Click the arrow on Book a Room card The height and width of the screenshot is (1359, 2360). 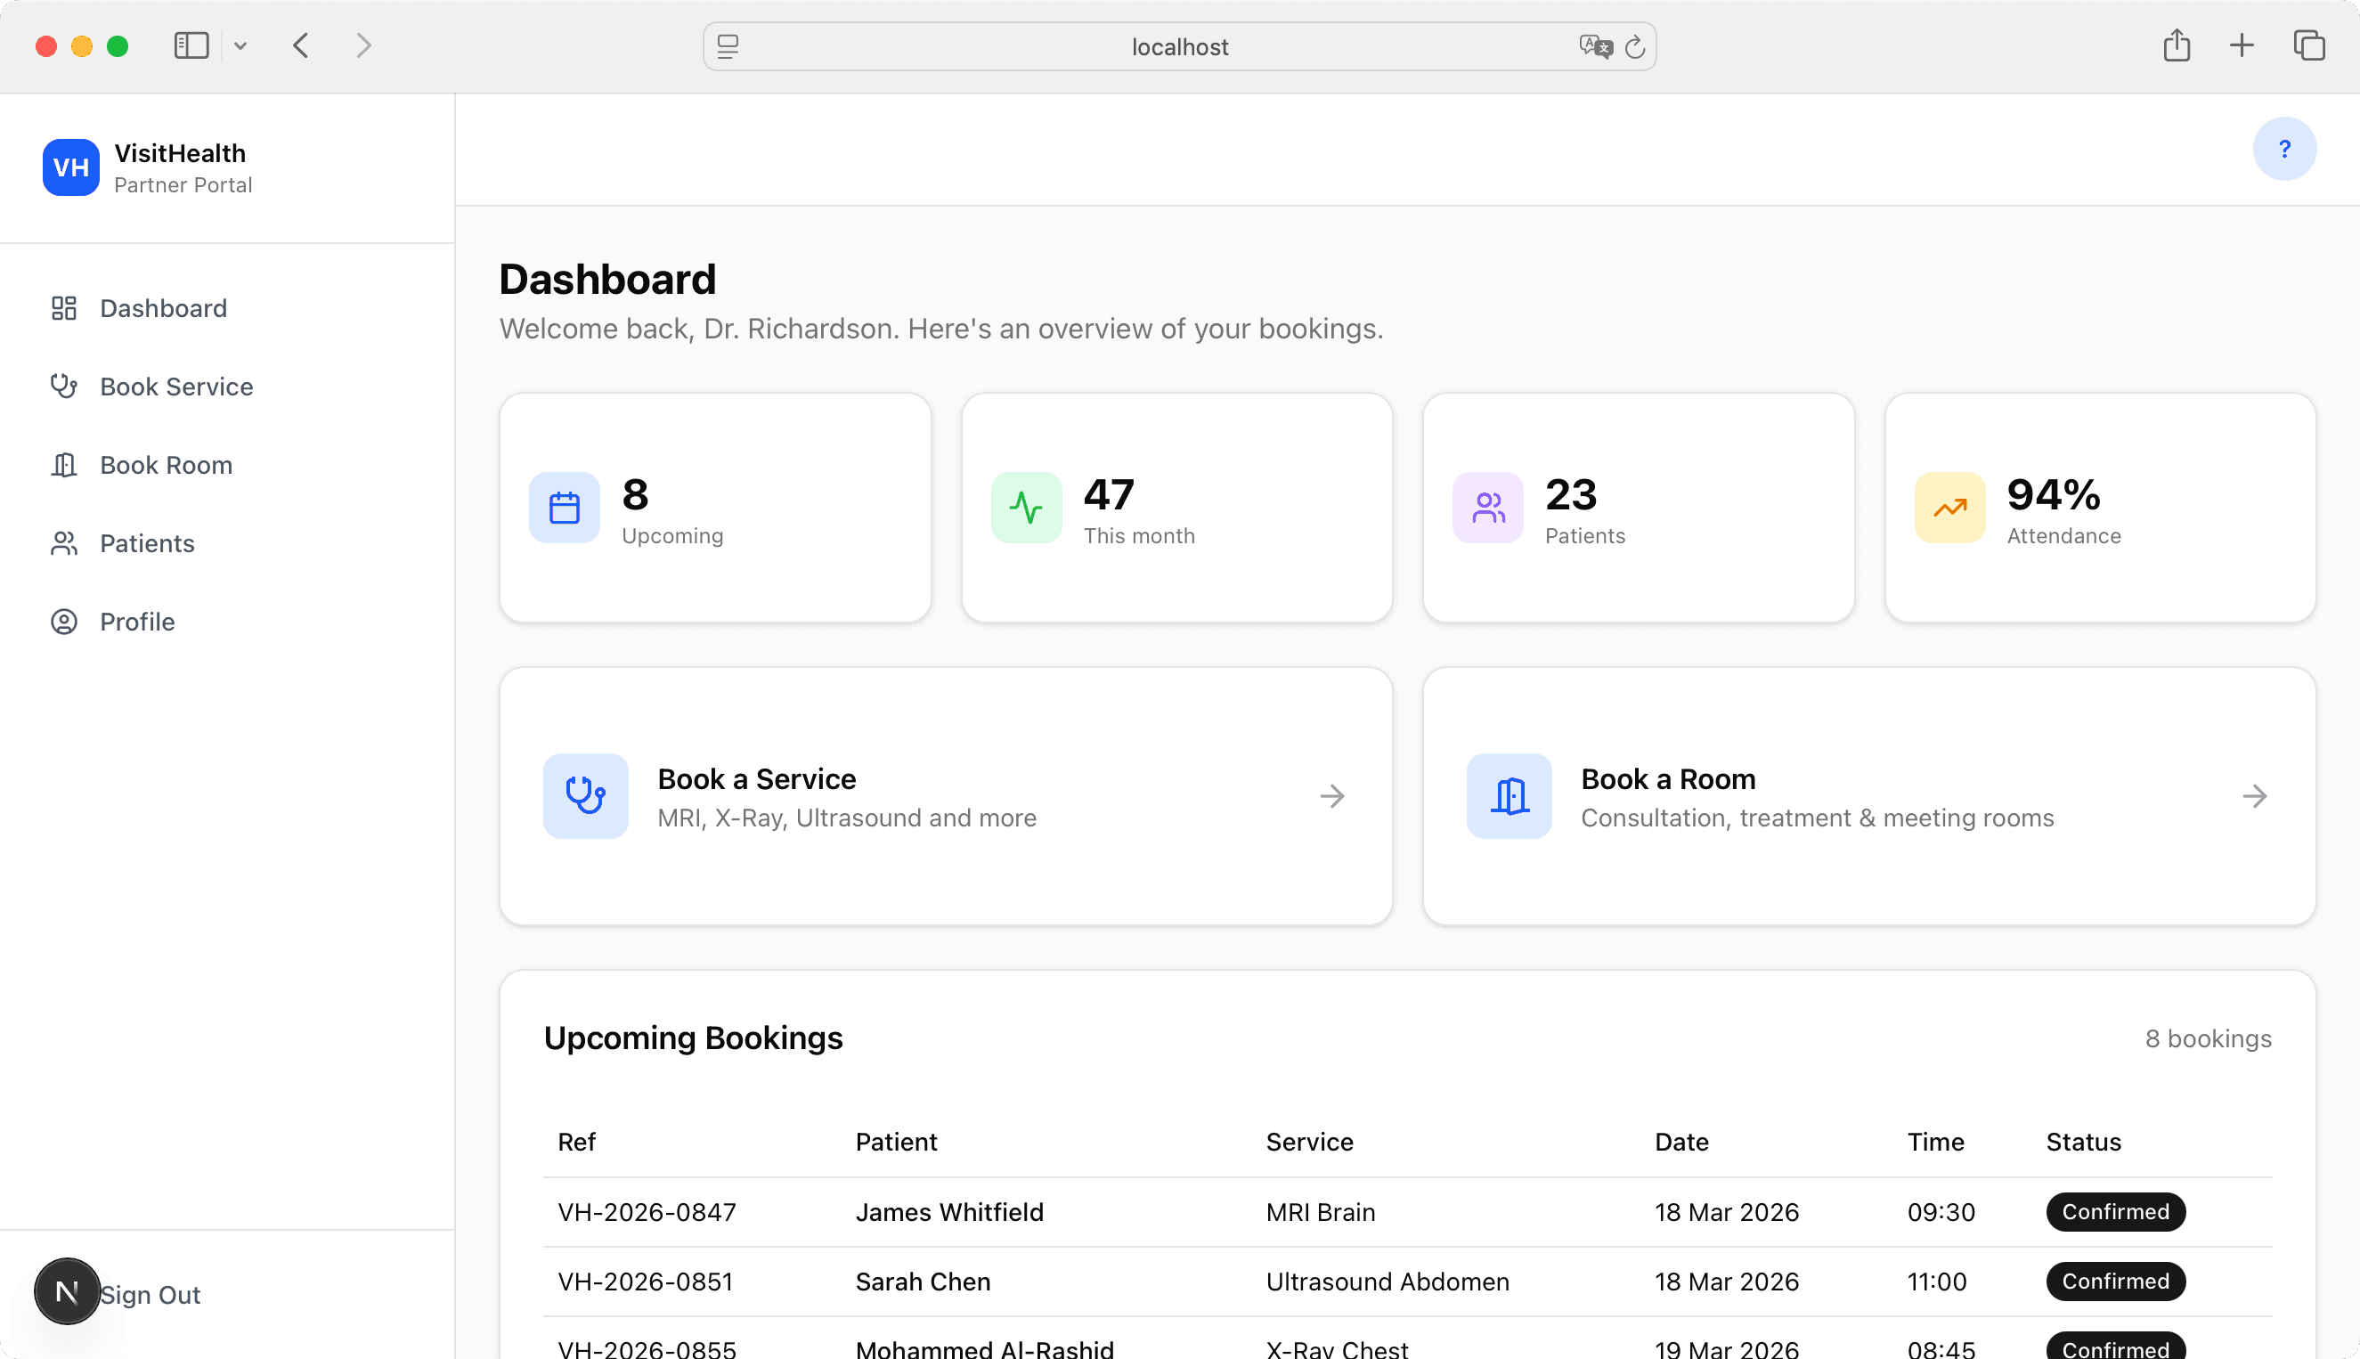pos(2255,796)
